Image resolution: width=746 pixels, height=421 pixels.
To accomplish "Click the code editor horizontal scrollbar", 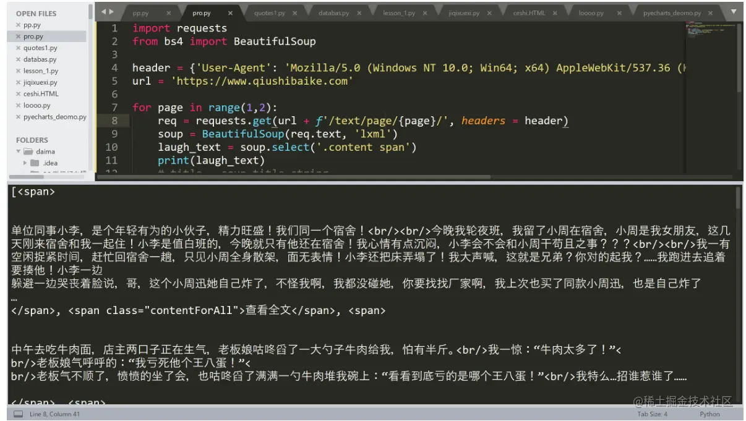I will coord(293,177).
